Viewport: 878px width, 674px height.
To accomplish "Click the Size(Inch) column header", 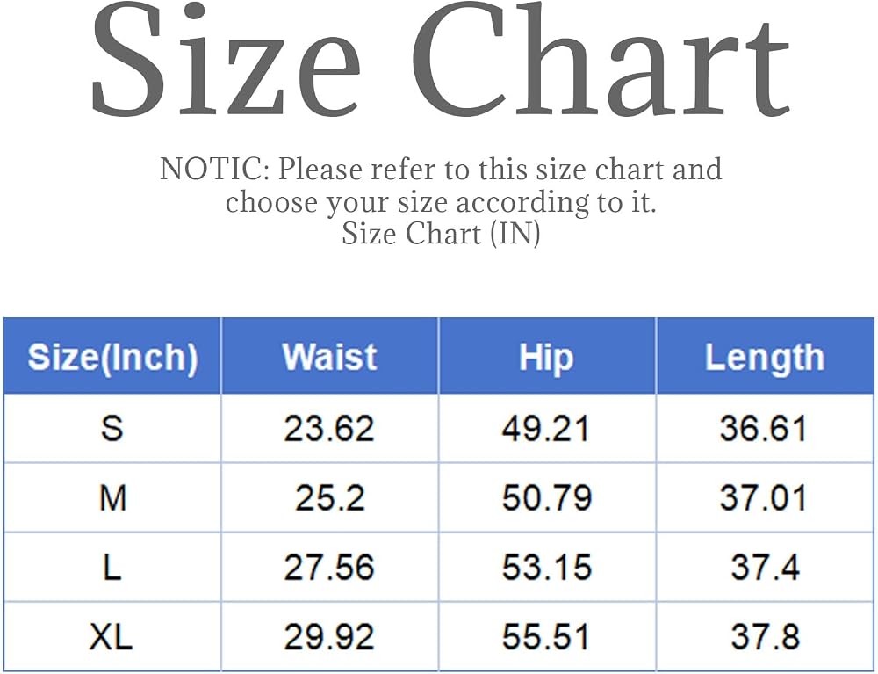I will tap(112, 357).
